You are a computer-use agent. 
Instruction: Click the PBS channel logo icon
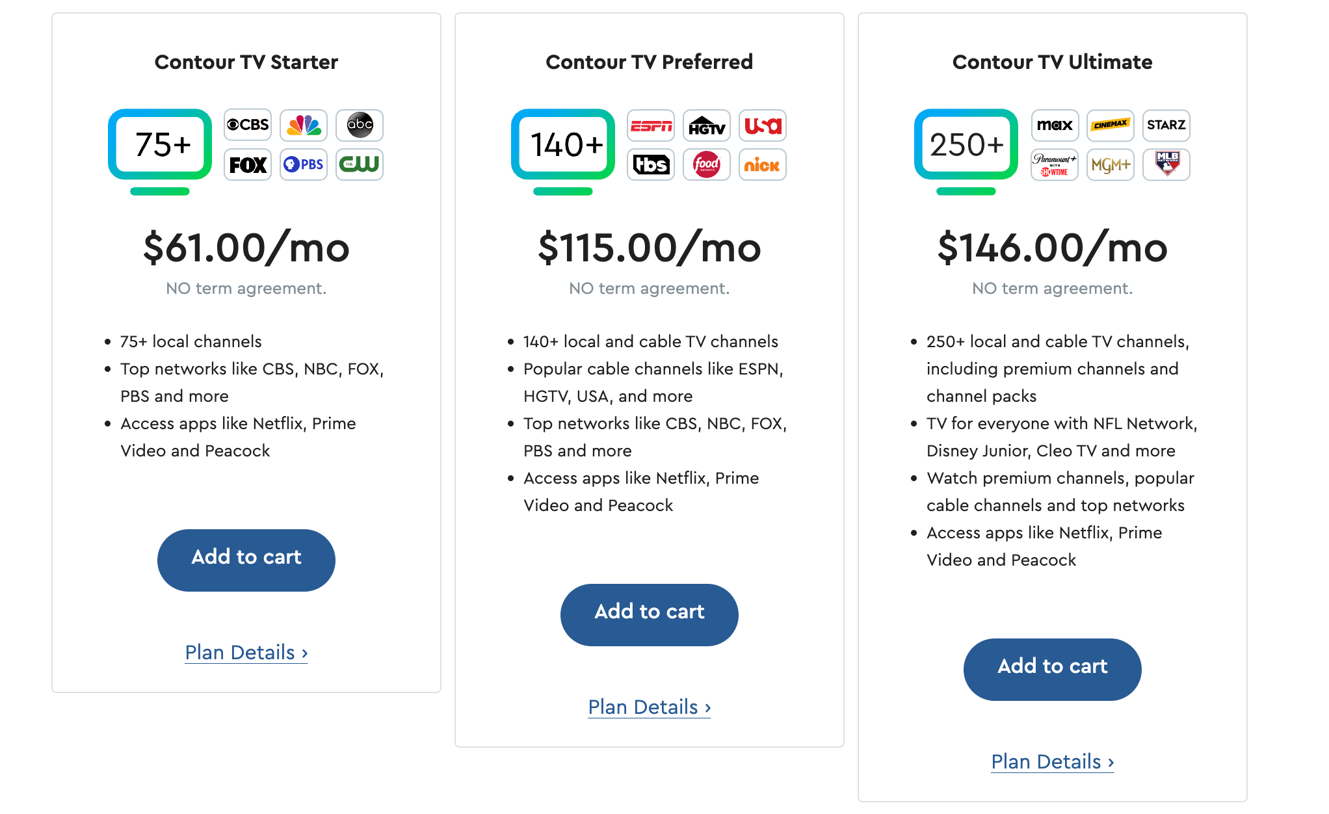pyautogui.click(x=304, y=164)
